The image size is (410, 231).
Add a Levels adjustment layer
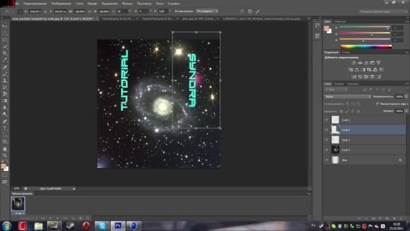tap(360, 63)
